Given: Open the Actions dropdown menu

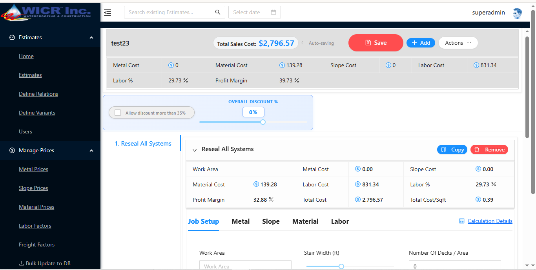Looking at the screenshot, I should click(x=458, y=43).
